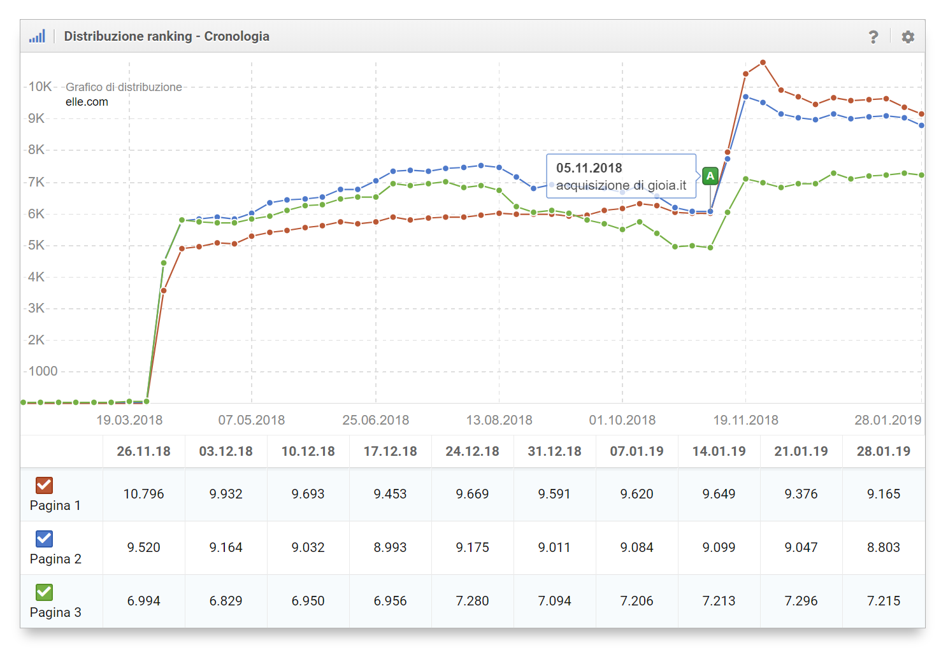Click the 28.01.2019 x-axis date

point(888,420)
